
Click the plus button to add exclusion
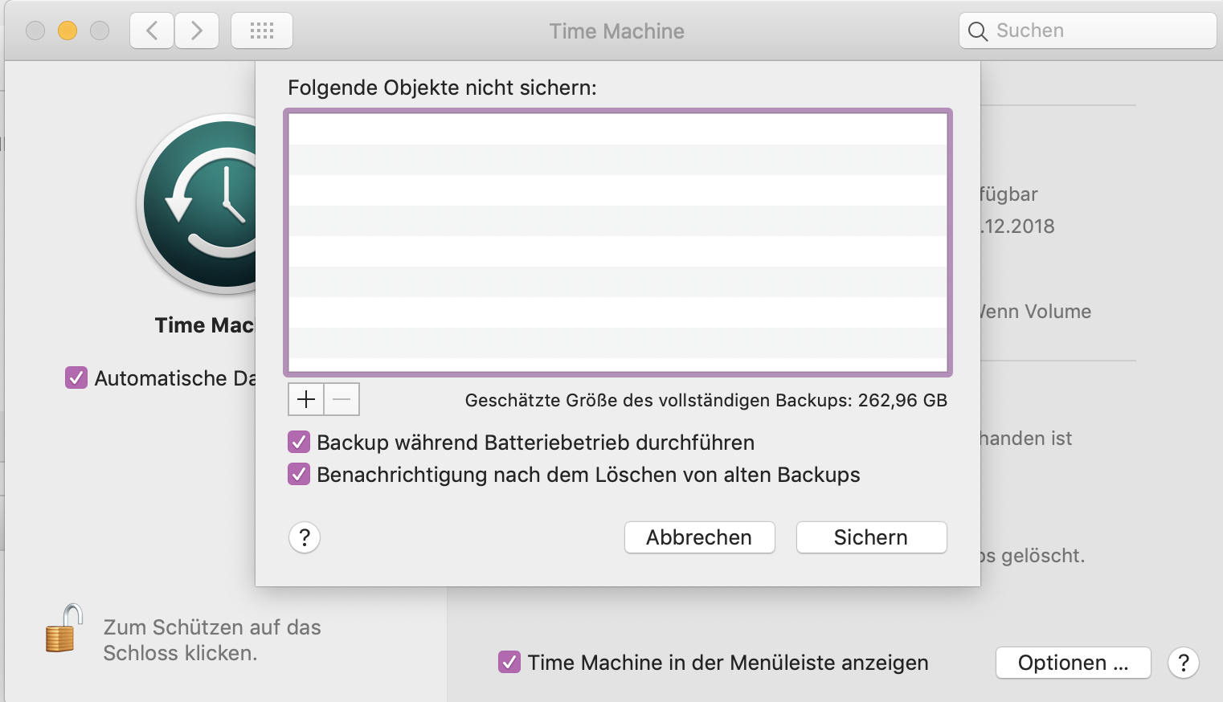tap(306, 399)
